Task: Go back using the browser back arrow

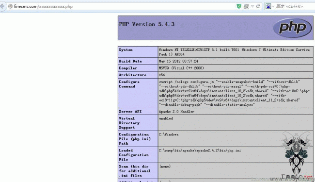Action: click(x=2, y=6)
